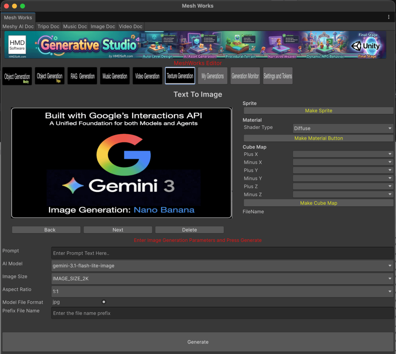396x354 pixels.
Task: Open the Tripo Doc link
Action: tap(48, 26)
